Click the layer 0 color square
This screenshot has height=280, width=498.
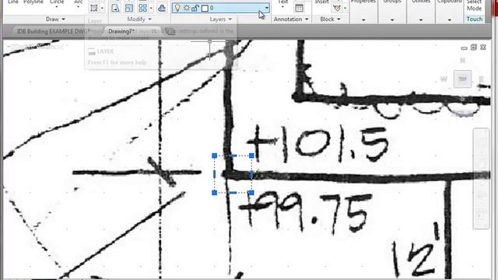tap(205, 9)
